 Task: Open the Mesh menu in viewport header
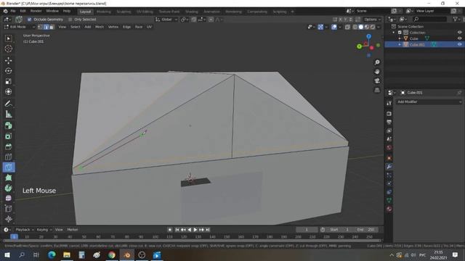[100, 27]
